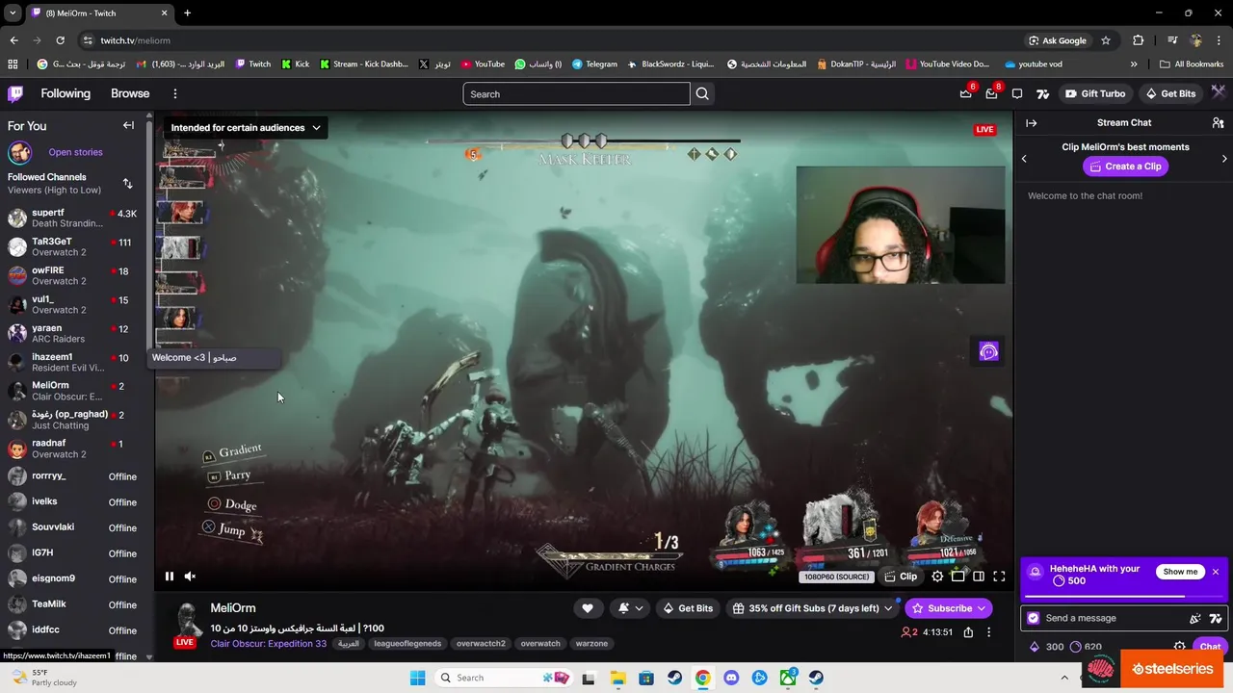This screenshot has width=1233, height=693.
Task: Show hidden system tray icons
Action: [1064, 678]
